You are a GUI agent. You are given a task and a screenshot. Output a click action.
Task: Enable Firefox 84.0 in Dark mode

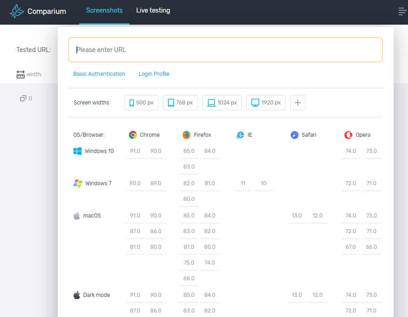pyautogui.click(x=210, y=295)
